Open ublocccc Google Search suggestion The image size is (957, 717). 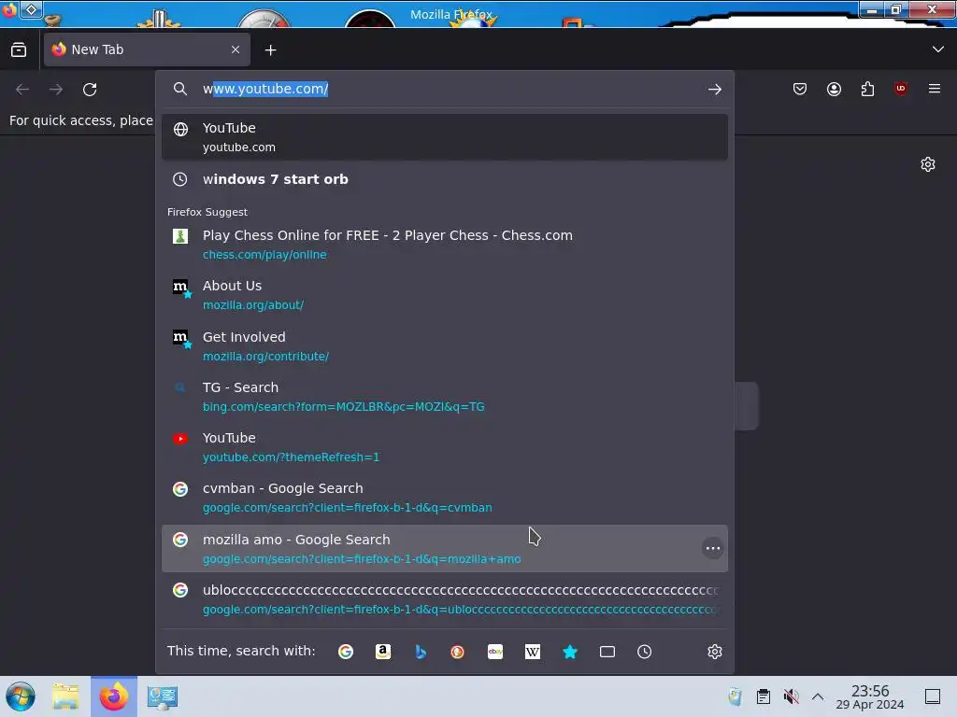[444, 599]
